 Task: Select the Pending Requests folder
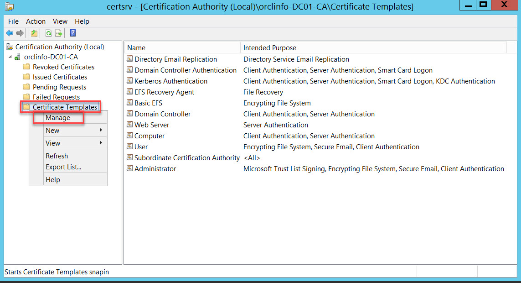click(x=59, y=87)
